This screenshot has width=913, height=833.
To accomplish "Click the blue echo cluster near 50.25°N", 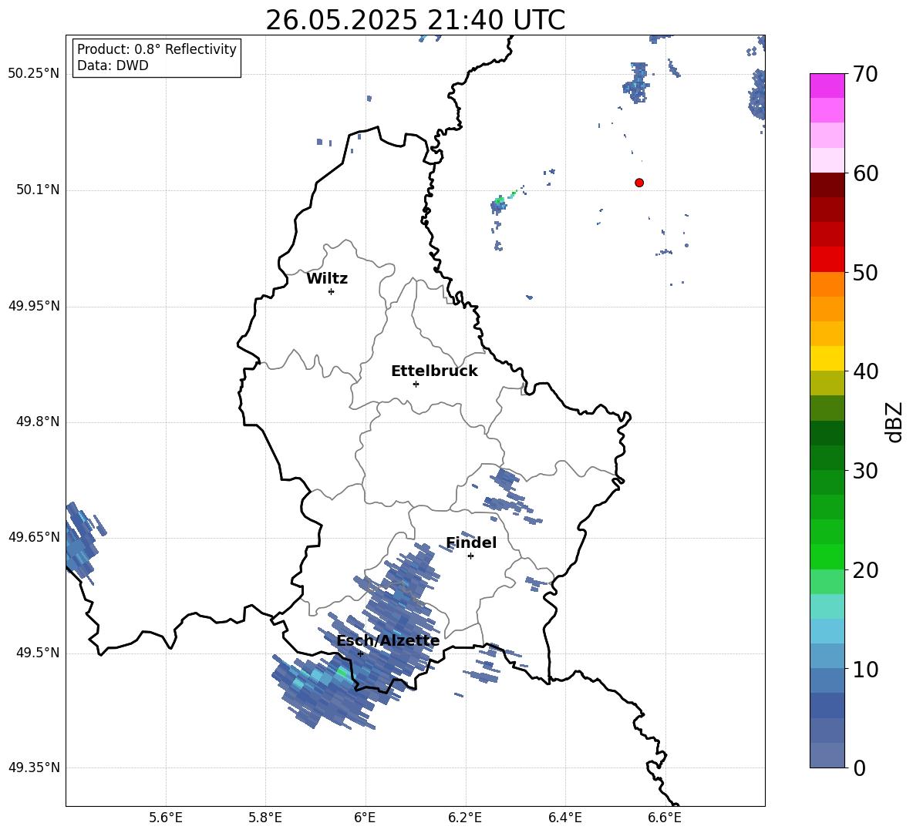I will [636, 82].
